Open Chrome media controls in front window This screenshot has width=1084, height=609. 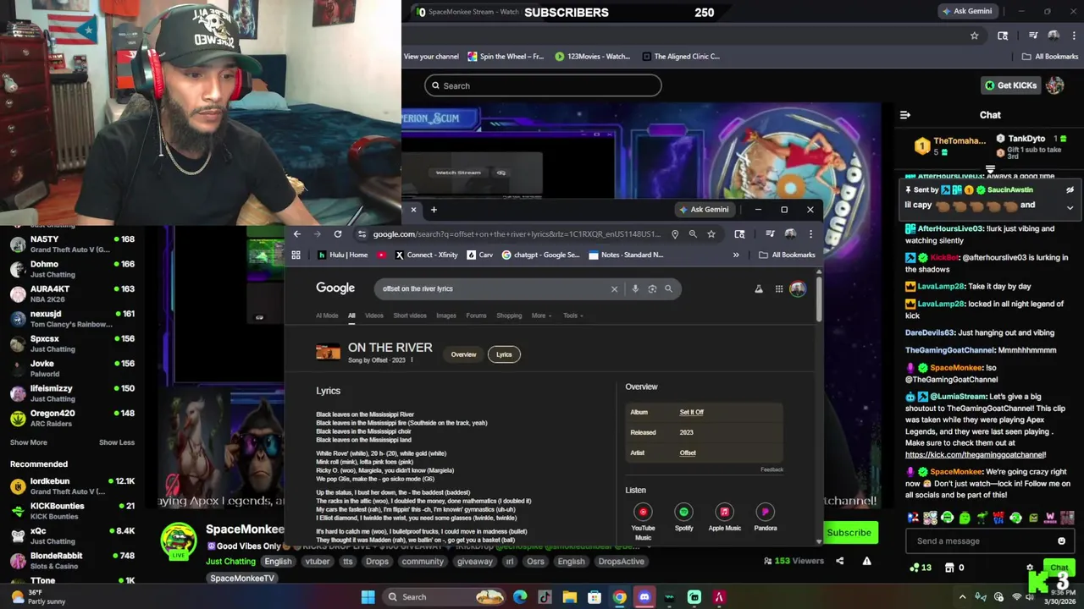[770, 234]
